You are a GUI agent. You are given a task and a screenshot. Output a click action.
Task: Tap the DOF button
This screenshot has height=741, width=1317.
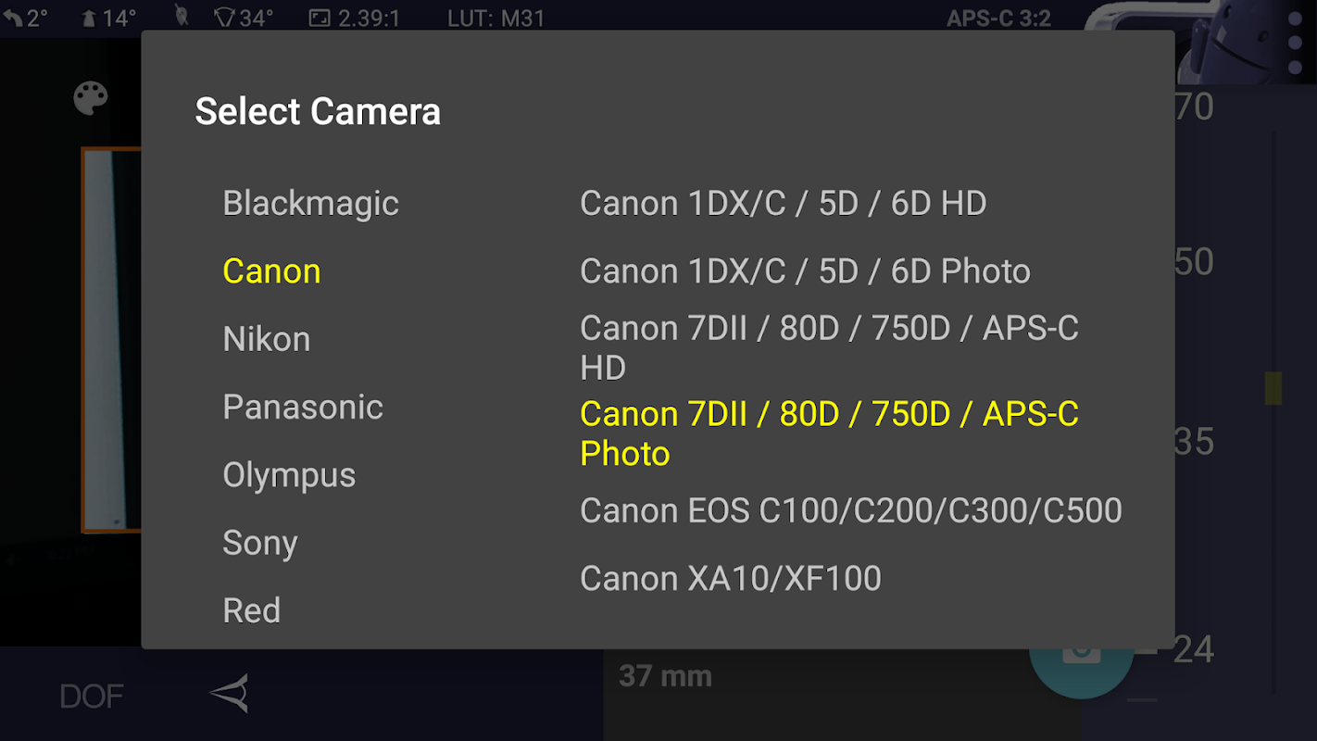click(x=91, y=697)
